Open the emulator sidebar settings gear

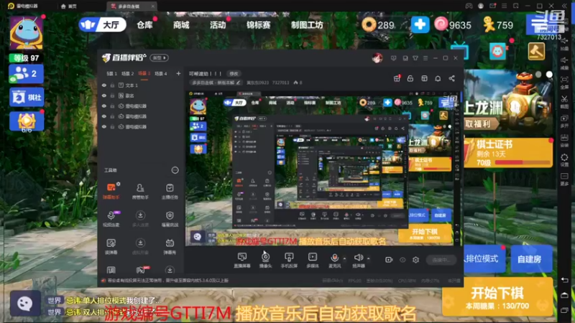[x=564, y=157]
